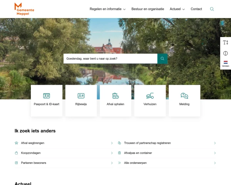Open header search magnifier icon
Viewport: 231px width, 185px height.
coord(212,9)
